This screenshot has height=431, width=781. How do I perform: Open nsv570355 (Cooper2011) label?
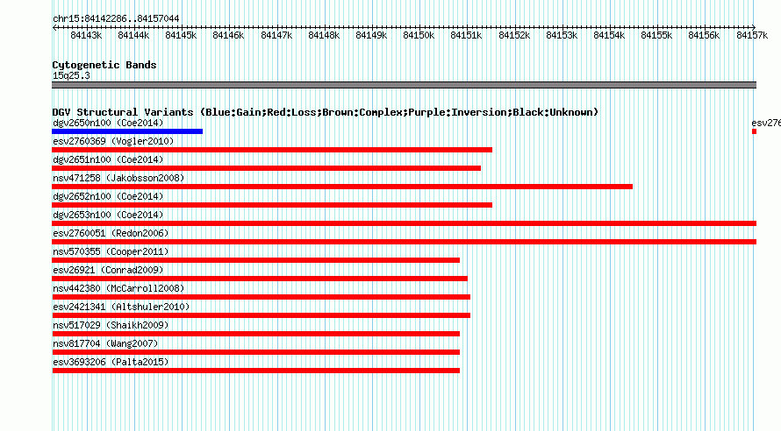click(111, 251)
